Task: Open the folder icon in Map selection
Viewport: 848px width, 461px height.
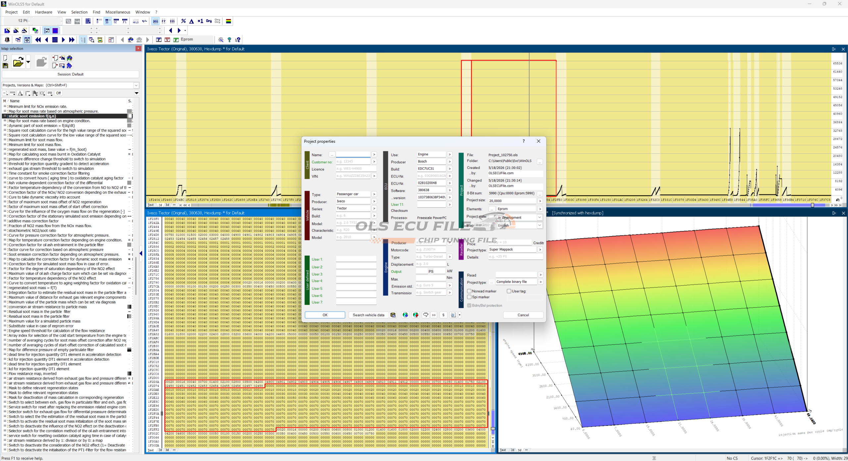Action: click(x=18, y=62)
